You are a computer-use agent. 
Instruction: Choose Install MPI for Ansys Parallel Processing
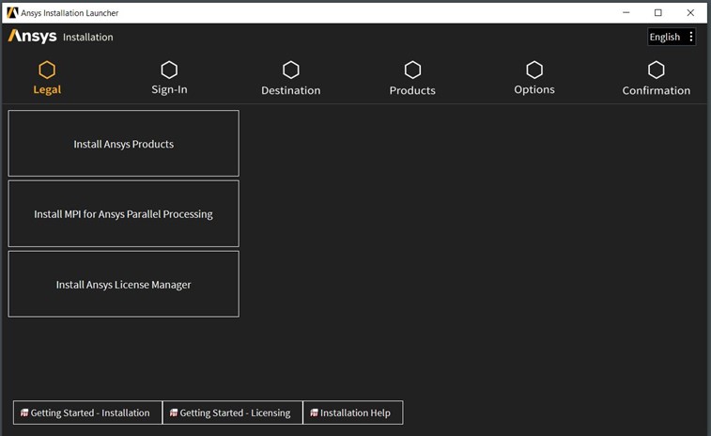[123, 213]
